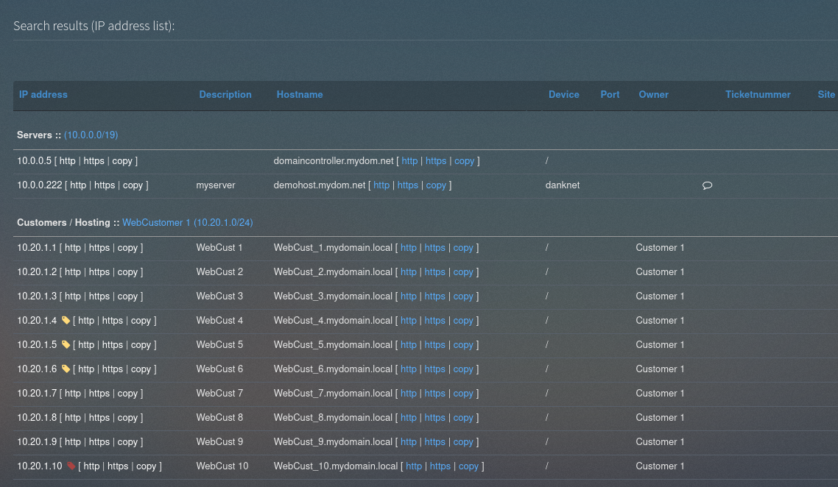This screenshot has width=838, height=487.
Task: Copy the hostname WebCust_1.mydomain.local
Action: coord(463,247)
